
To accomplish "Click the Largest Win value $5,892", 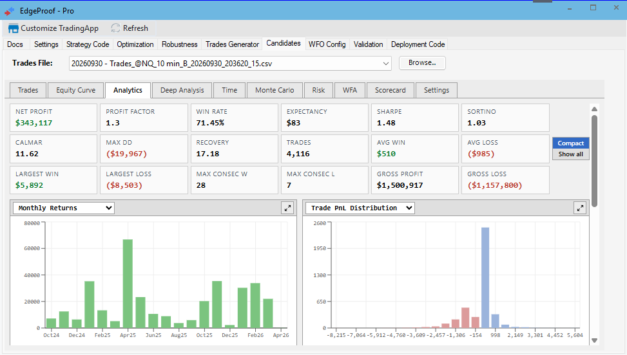I will [29, 185].
